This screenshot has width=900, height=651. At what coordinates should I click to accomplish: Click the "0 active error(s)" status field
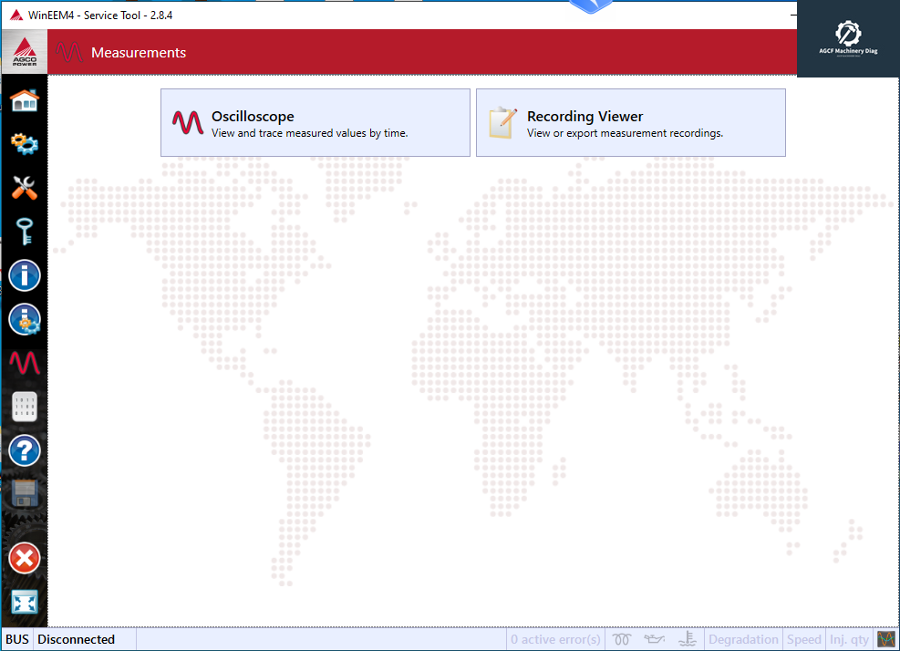point(555,639)
